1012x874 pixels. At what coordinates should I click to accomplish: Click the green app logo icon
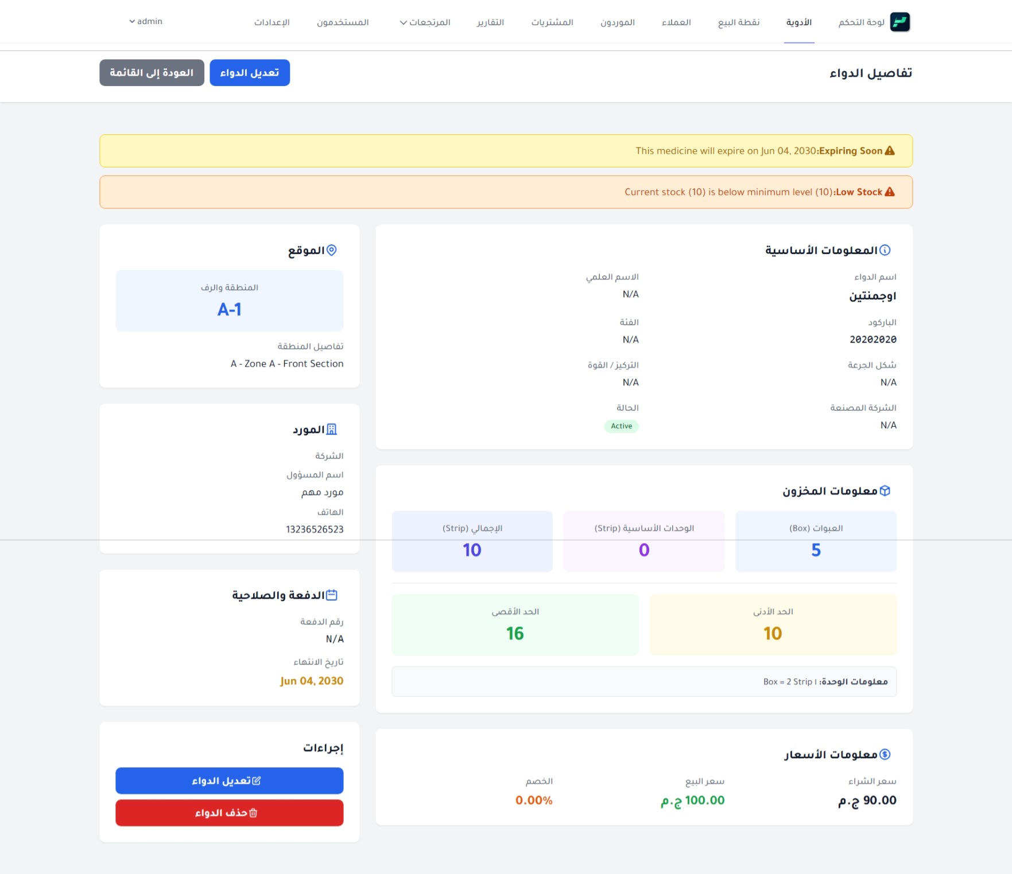(899, 22)
